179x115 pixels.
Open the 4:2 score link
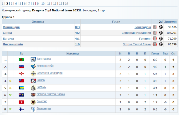click(77, 33)
